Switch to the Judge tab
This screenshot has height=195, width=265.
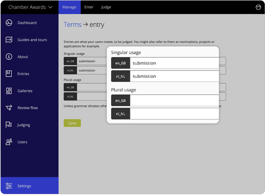106,7
